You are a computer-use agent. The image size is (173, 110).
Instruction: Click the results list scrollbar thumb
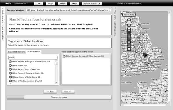(56, 64)
